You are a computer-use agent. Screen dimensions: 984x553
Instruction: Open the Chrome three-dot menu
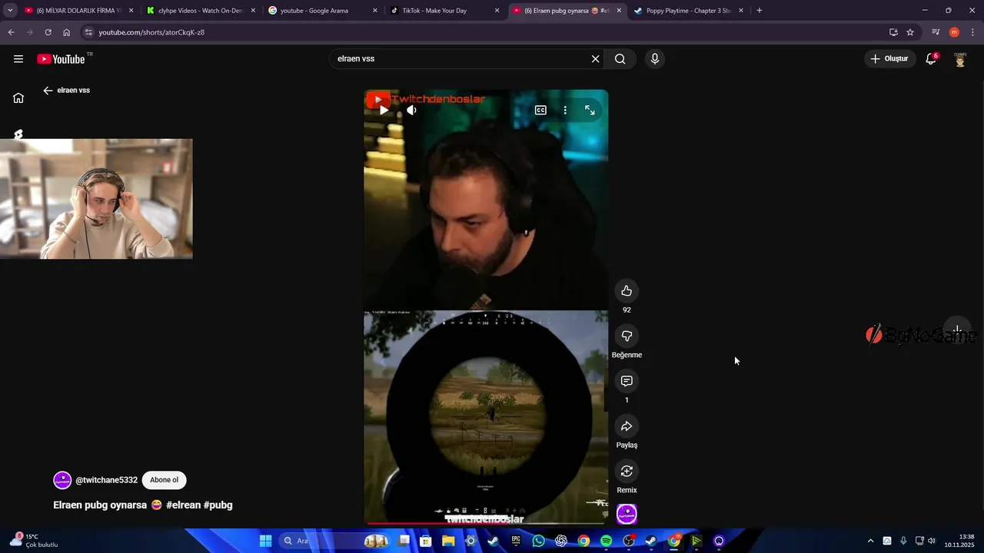pos(972,32)
